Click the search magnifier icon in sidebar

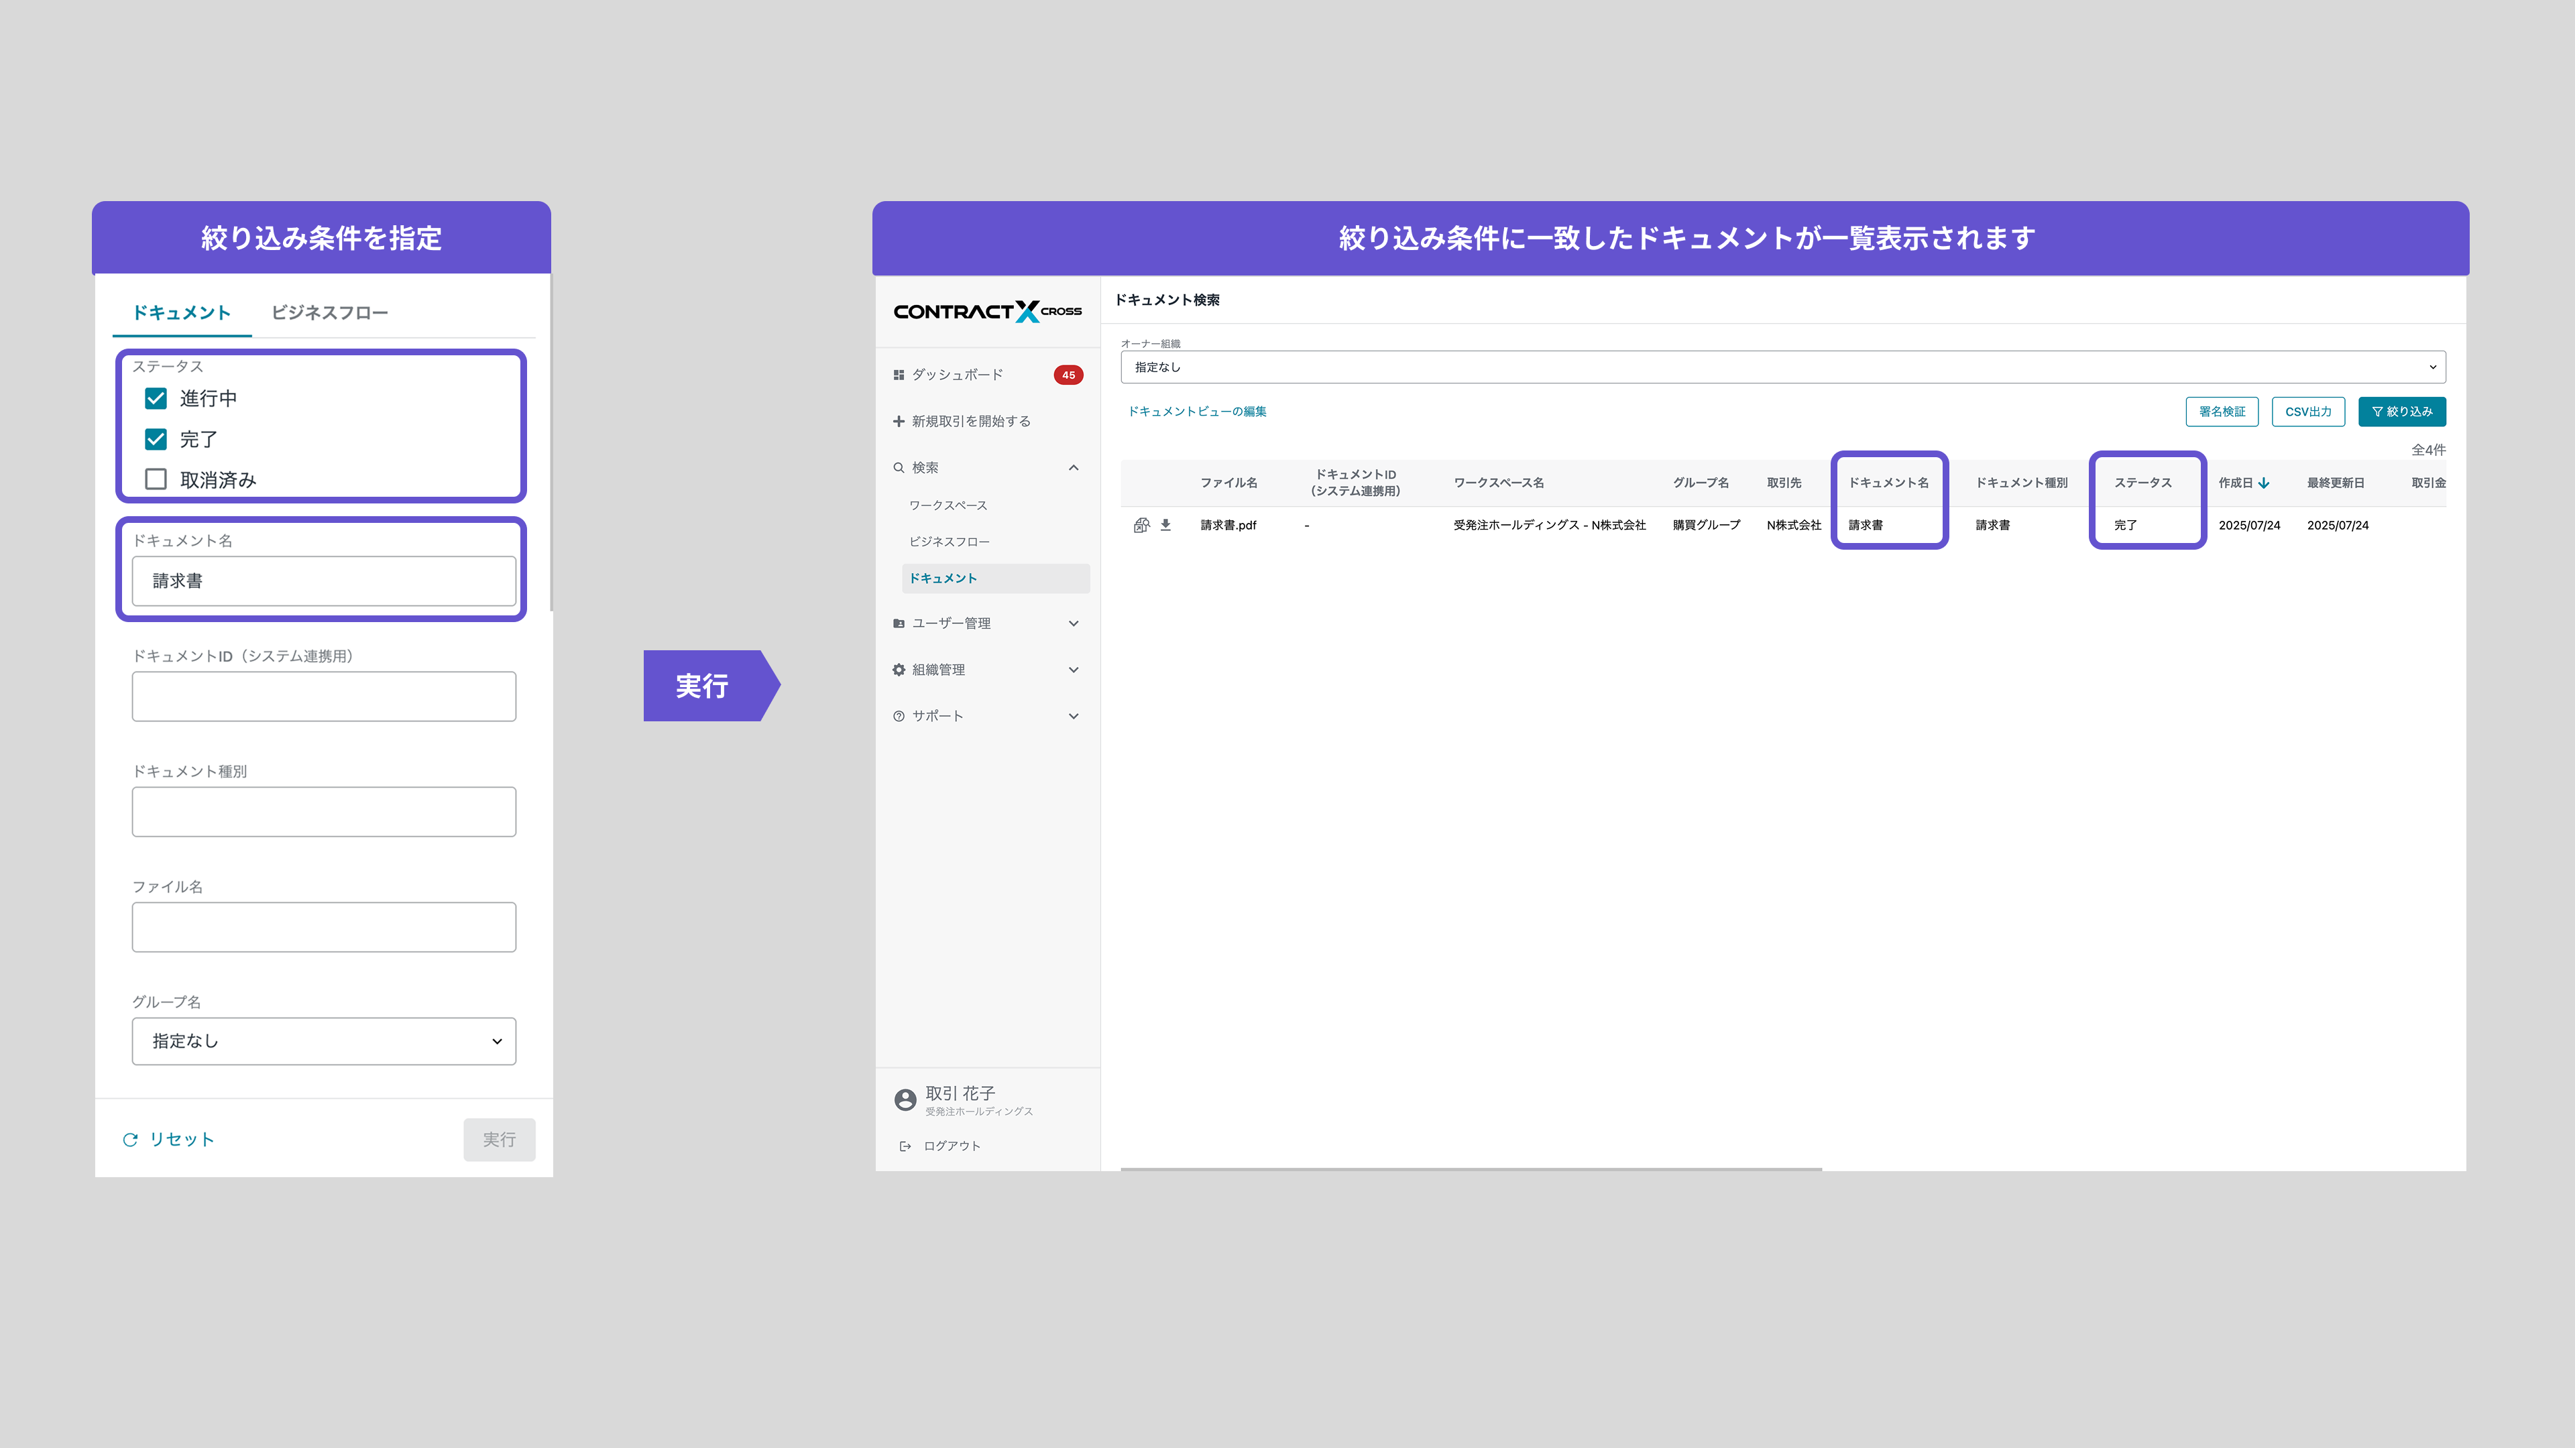point(899,468)
